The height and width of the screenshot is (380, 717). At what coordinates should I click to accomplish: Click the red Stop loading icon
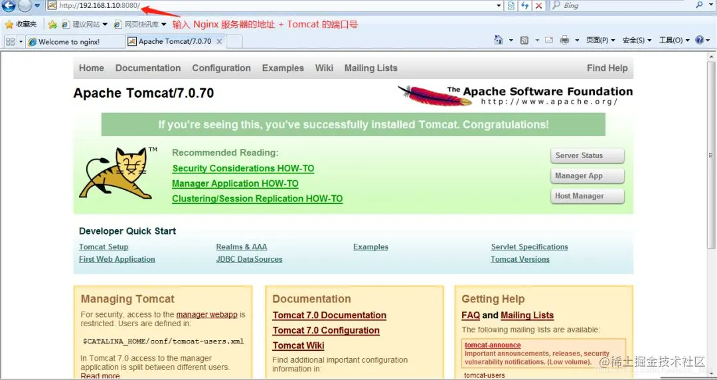point(539,5)
